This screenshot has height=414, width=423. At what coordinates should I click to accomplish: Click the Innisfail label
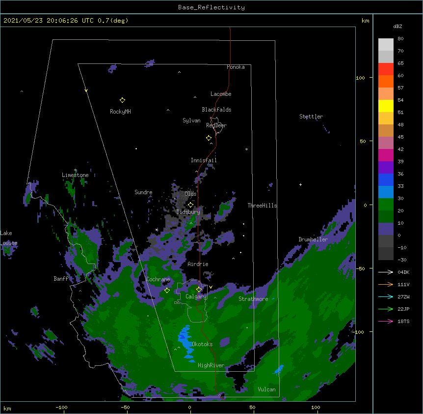click(x=204, y=160)
